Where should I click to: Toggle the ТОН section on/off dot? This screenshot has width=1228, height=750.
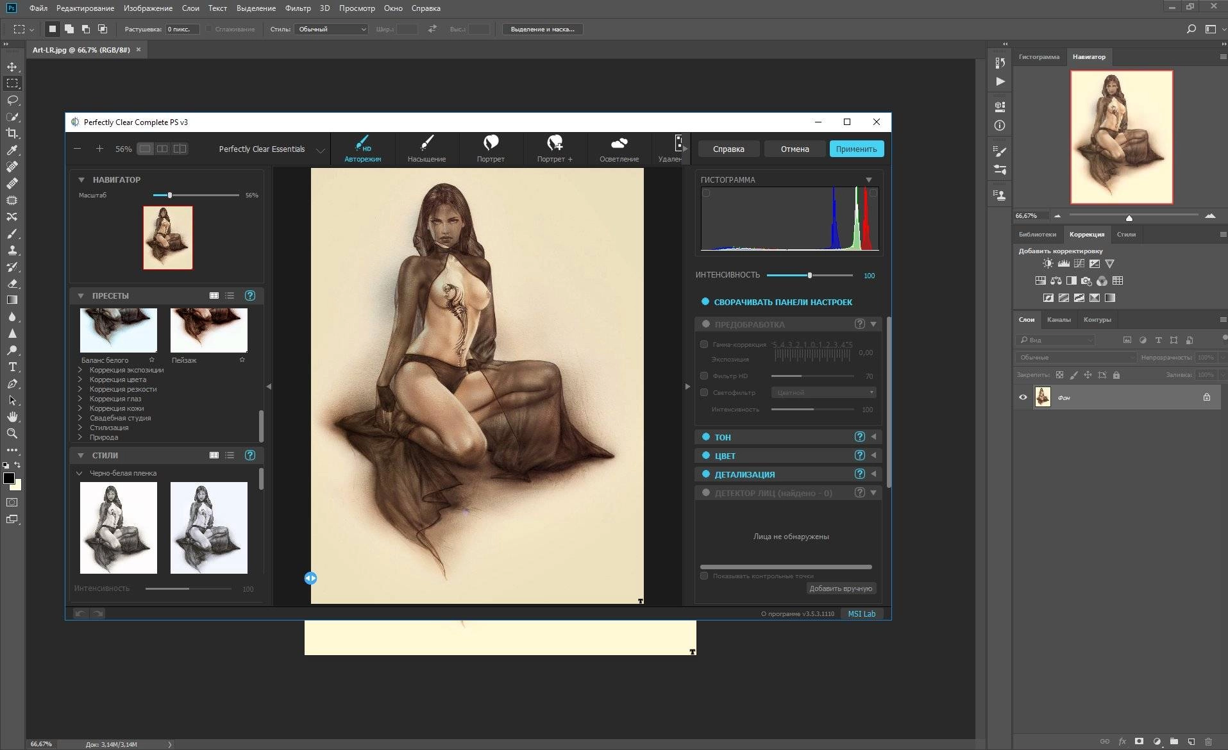[706, 437]
